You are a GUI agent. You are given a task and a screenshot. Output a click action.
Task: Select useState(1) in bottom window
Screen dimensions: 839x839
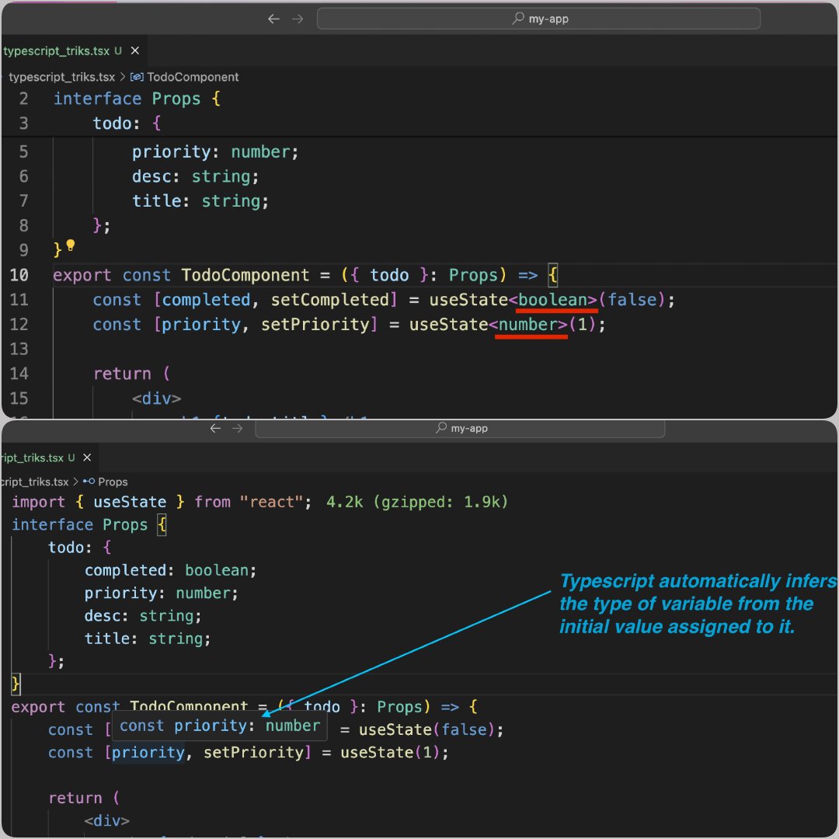click(389, 752)
